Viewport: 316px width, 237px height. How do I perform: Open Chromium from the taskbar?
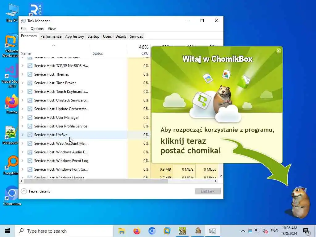point(152,231)
